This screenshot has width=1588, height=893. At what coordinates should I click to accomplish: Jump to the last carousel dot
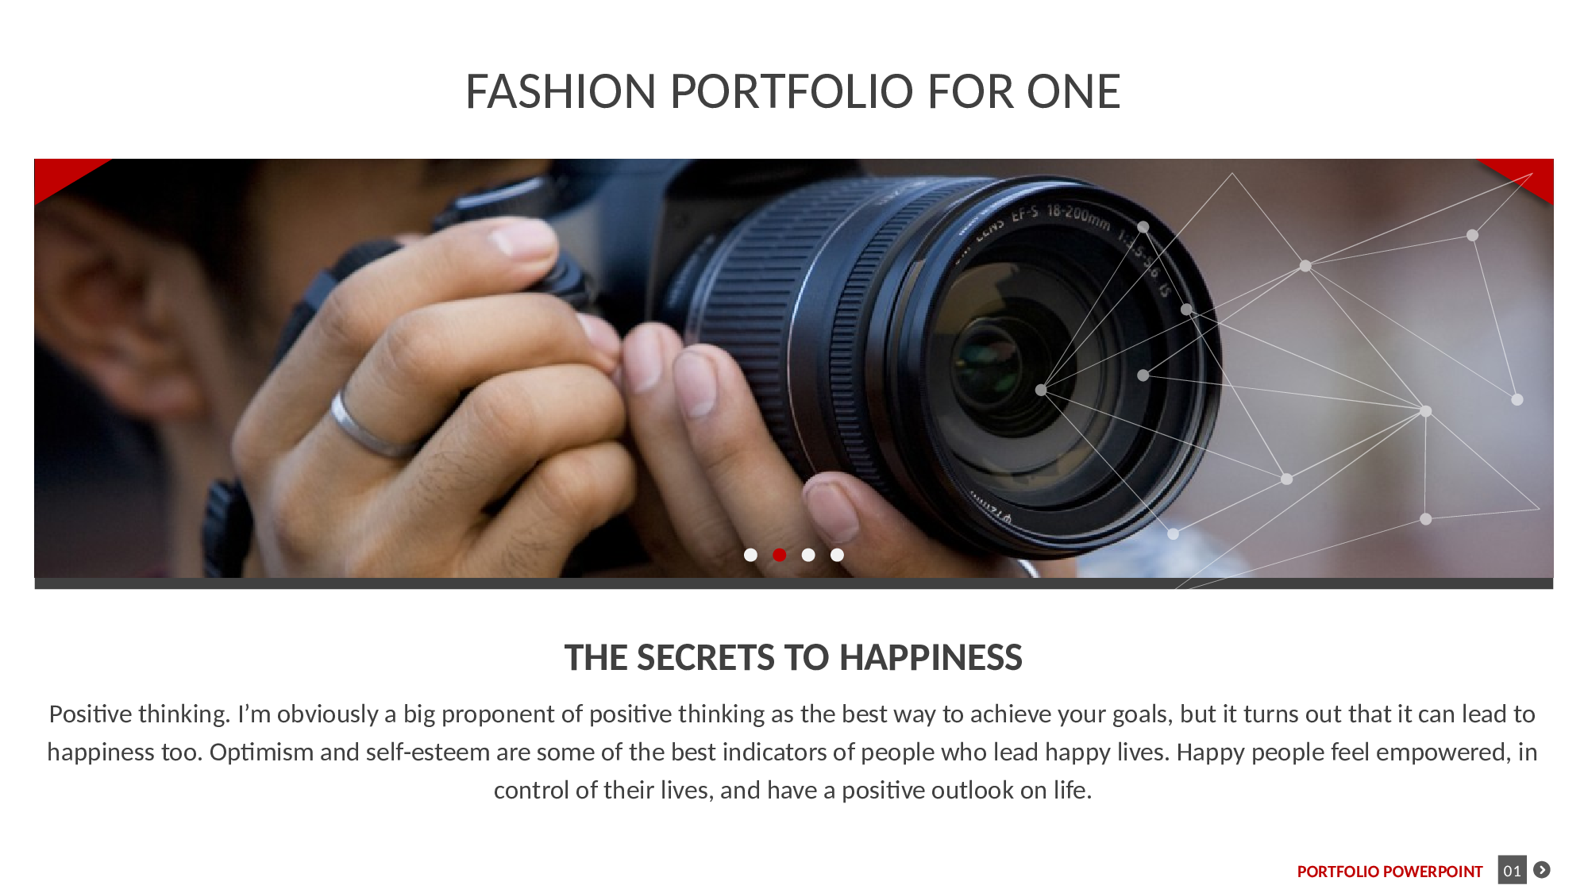(x=837, y=555)
